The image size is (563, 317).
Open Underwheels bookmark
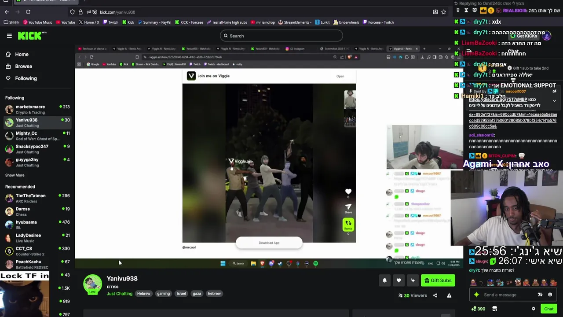pyautogui.click(x=346, y=22)
